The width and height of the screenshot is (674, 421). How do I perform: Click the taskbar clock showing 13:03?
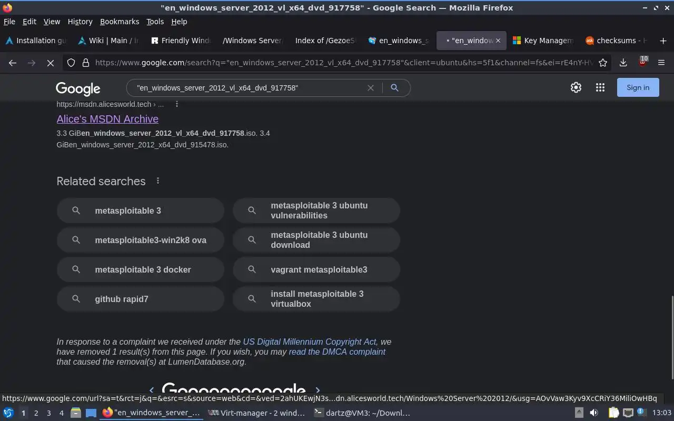tap(661, 413)
